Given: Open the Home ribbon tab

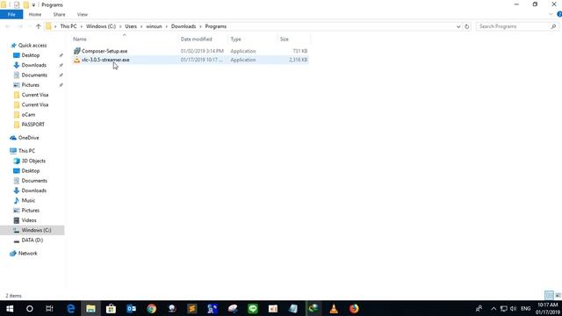Looking at the screenshot, I should click(x=35, y=14).
